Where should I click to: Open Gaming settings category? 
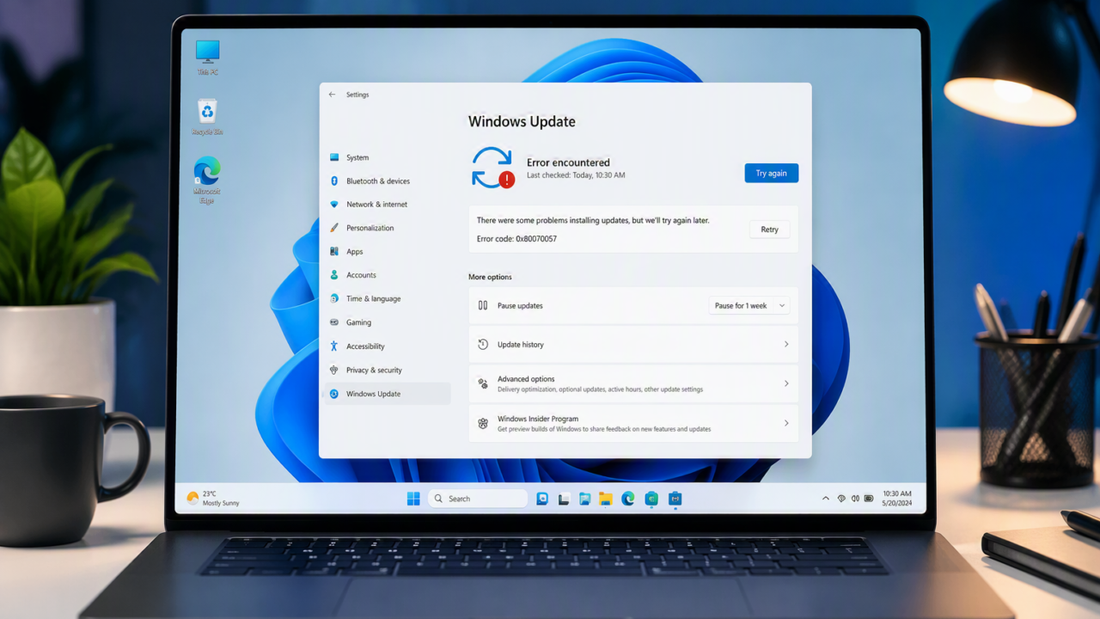click(x=386, y=322)
